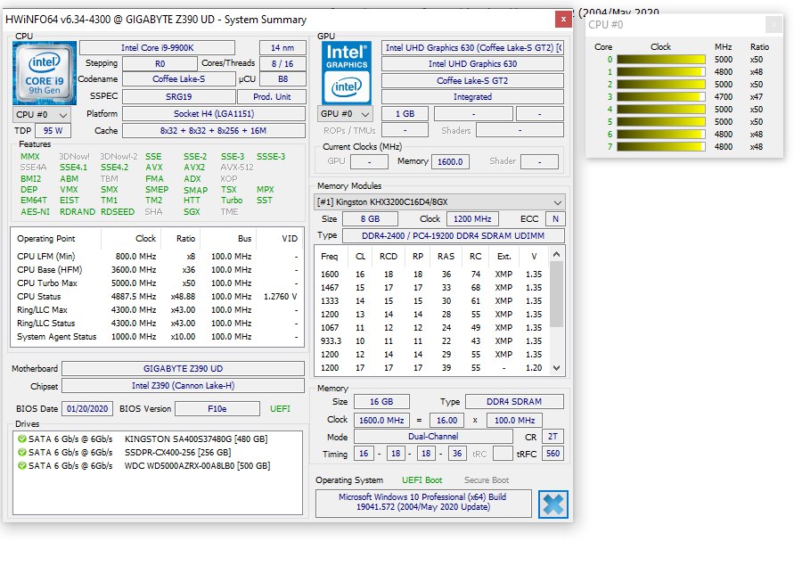
Task: Select the Microsoft Windows 10 Professional build box
Action: coord(423,503)
